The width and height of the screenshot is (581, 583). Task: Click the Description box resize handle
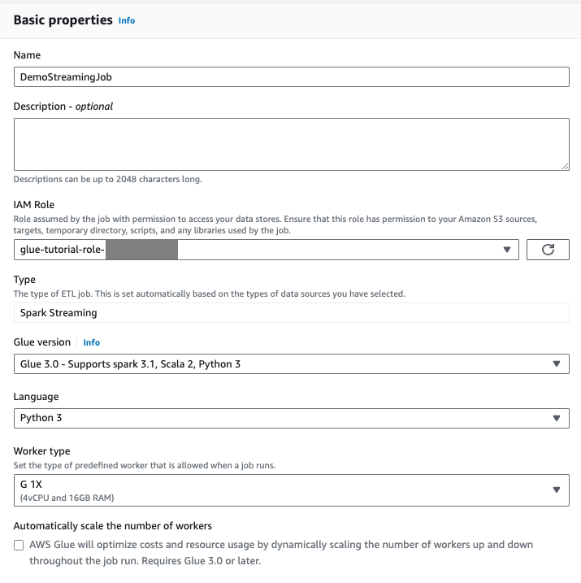coord(564,165)
